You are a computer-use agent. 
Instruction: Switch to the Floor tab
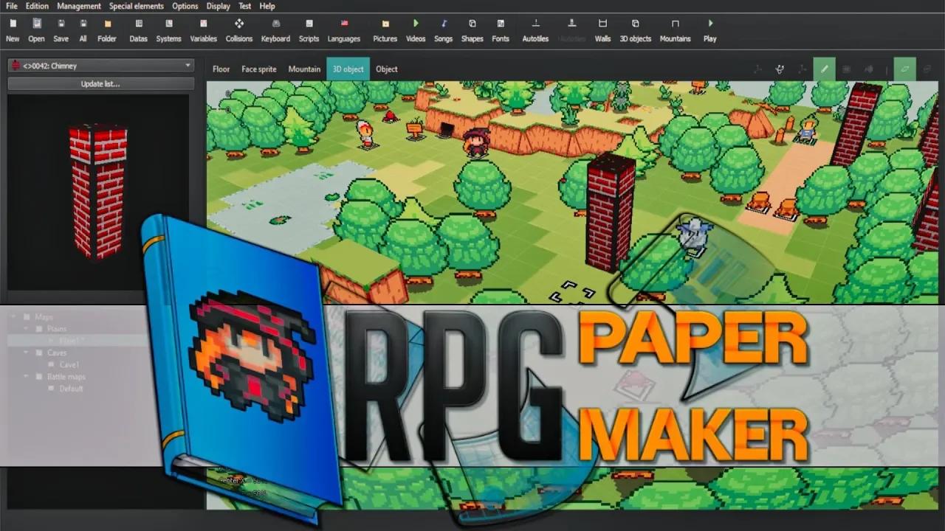[x=221, y=69]
